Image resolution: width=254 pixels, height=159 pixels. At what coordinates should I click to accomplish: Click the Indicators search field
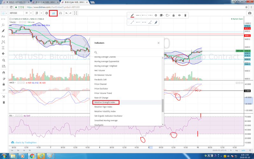coord(127,52)
